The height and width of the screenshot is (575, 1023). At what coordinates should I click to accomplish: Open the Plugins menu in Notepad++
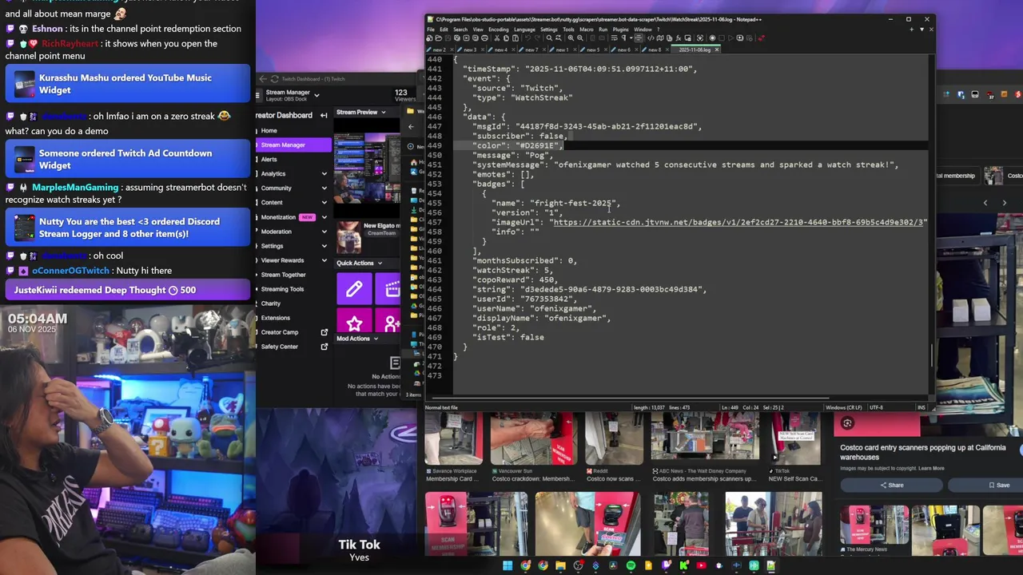[x=620, y=30]
